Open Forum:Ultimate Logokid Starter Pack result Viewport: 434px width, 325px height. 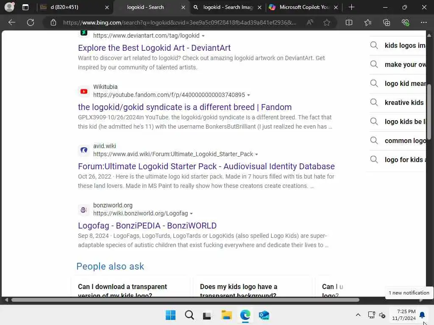tap(206, 166)
